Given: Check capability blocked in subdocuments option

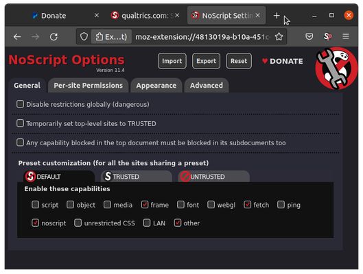Looking at the screenshot, I should [x=20, y=142].
